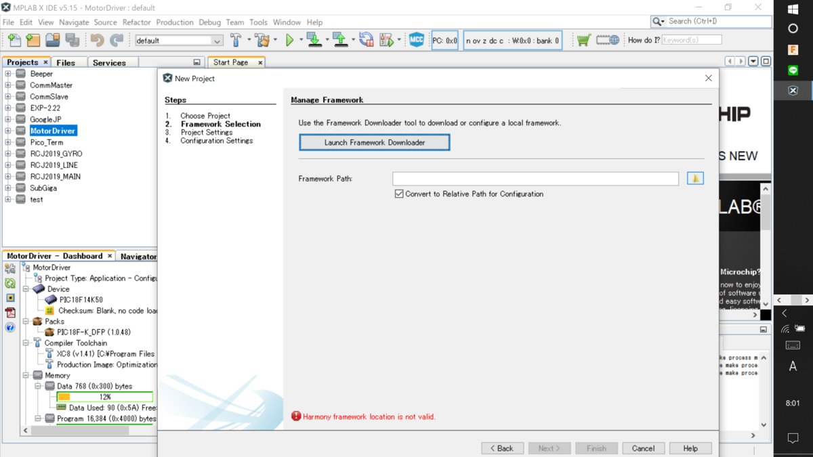Open the MCC Code Configurator icon
The width and height of the screenshot is (813, 457).
(x=417, y=41)
